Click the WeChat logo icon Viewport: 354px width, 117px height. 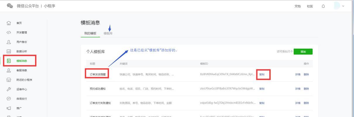10,6
